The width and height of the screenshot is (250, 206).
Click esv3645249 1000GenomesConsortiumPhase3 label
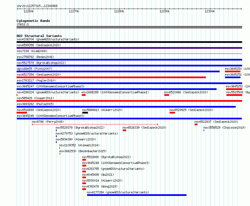coord(116,163)
